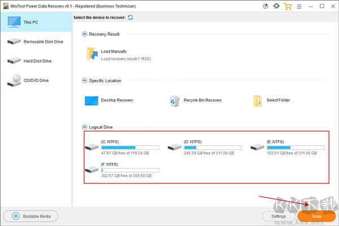Select the (D: NTFS) drive label

pyautogui.click(x=193, y=142)
